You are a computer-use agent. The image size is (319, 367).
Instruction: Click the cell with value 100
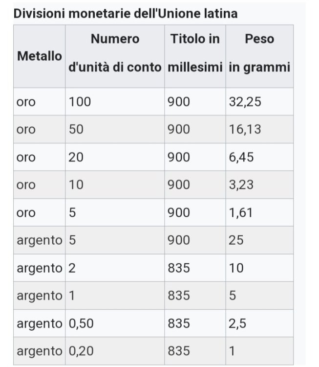tap(80, 102)
